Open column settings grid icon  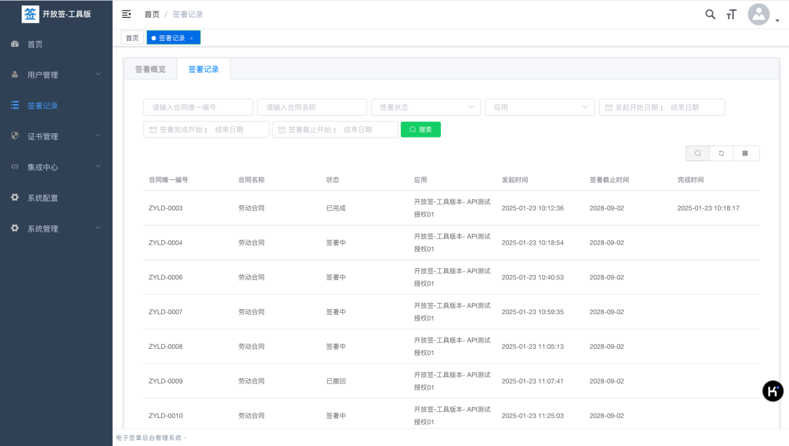[746, 153]
